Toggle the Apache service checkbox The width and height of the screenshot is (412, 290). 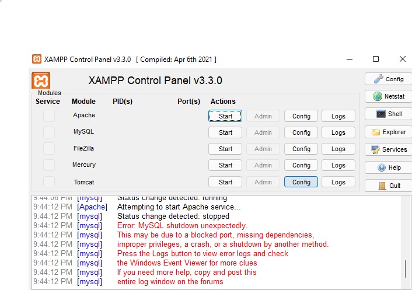pyautogui.click(x=49, y=116)
